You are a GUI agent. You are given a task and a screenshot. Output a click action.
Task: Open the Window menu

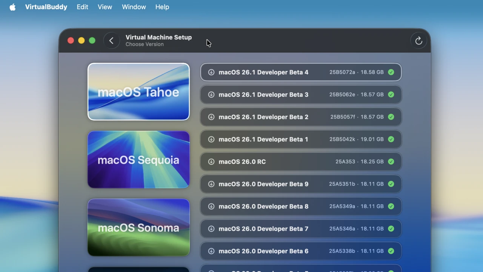[x=134, y=7]
